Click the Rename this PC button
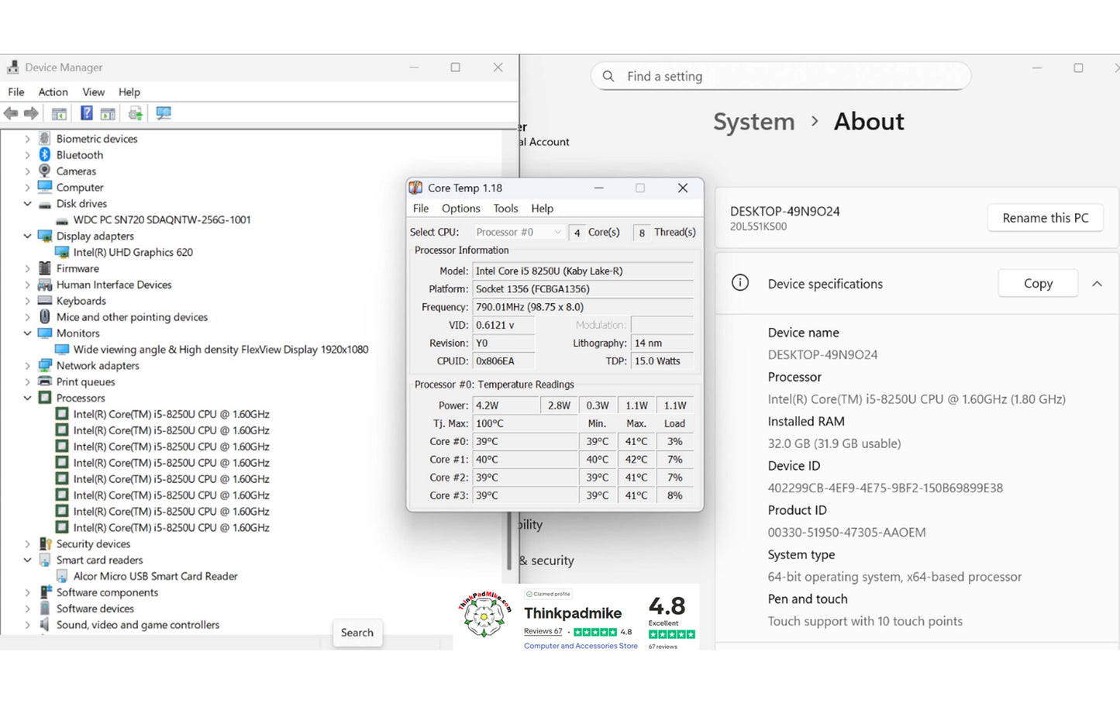This screenshot has height=704, width=1120. coord(1045,218)
